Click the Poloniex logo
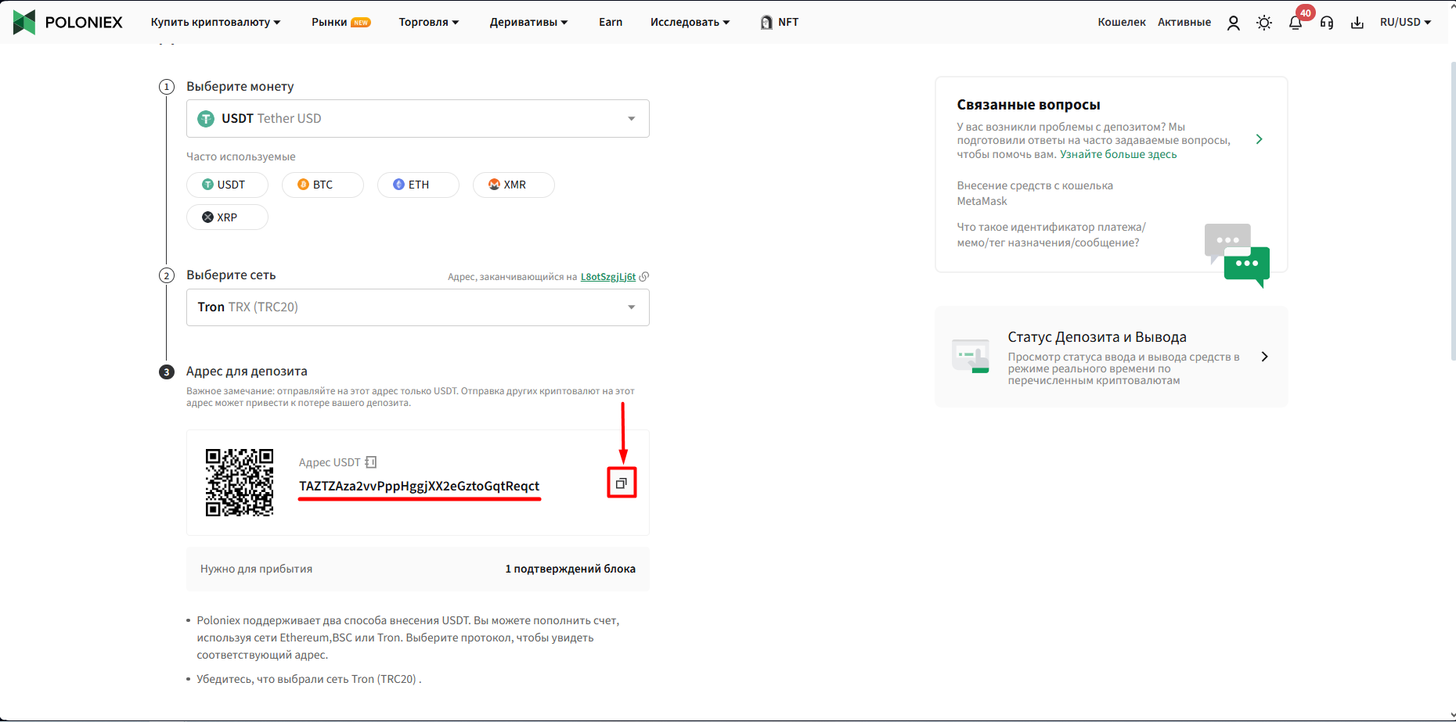Viewport: 1456px width, 722px height. (x=68, y=22)
